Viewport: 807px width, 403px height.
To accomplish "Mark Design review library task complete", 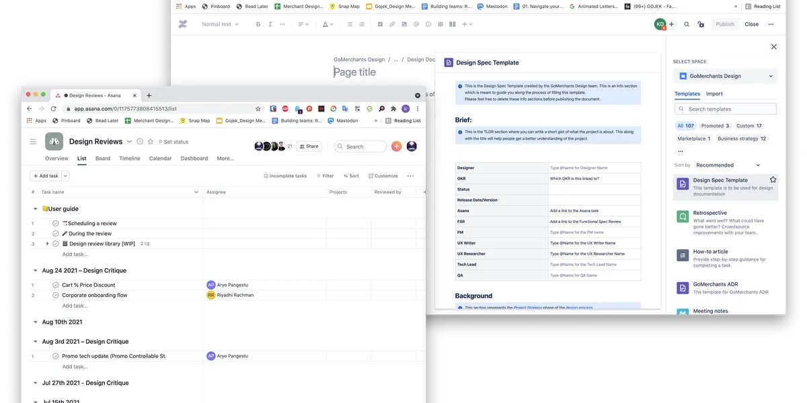I will tap(55, 244).
